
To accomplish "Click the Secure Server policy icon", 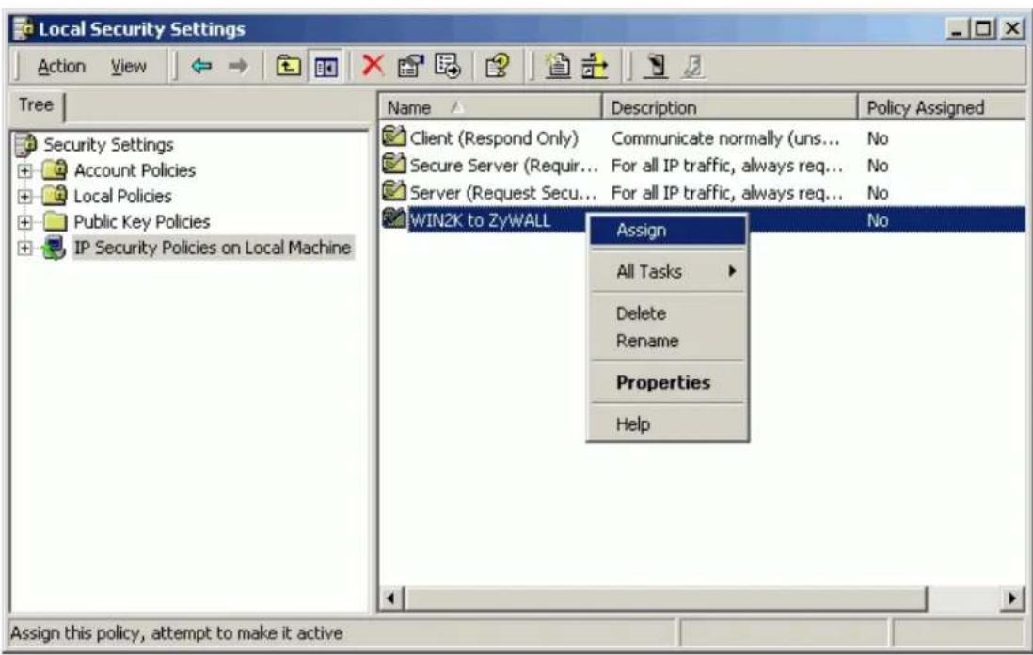I will click(x=394, y=164).
